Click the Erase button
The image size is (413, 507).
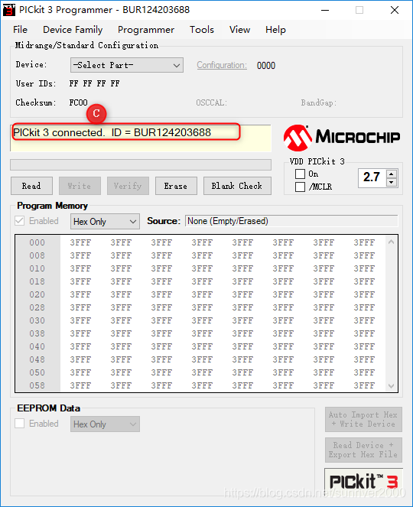[x=176, y=186]
